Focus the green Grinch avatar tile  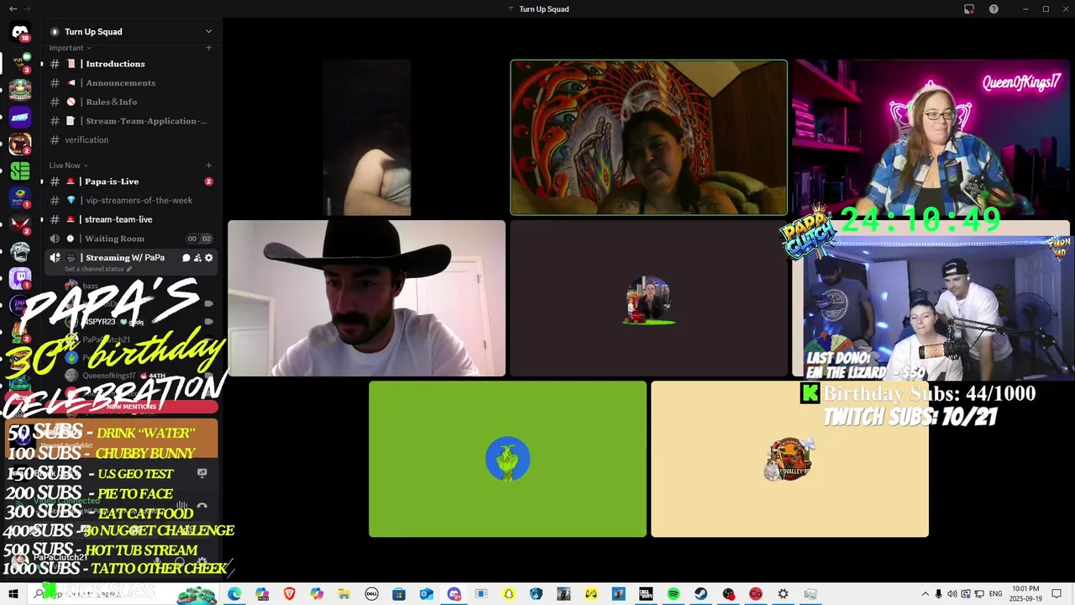pyautogui.click(x=507, y=459)
